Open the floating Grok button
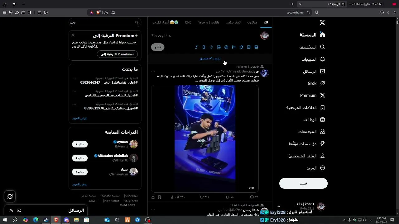 coord(10,196)
